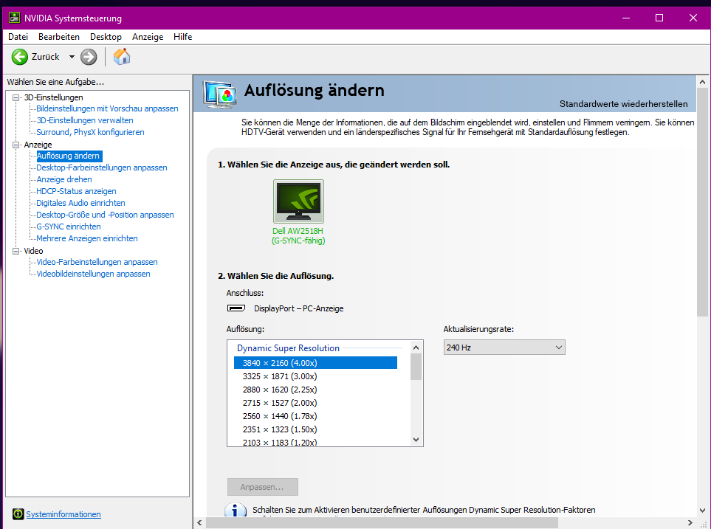This screenshot has height=529, width=711.
Task: Select Auflösung ändern in the tree
Action: coord(69,156)
